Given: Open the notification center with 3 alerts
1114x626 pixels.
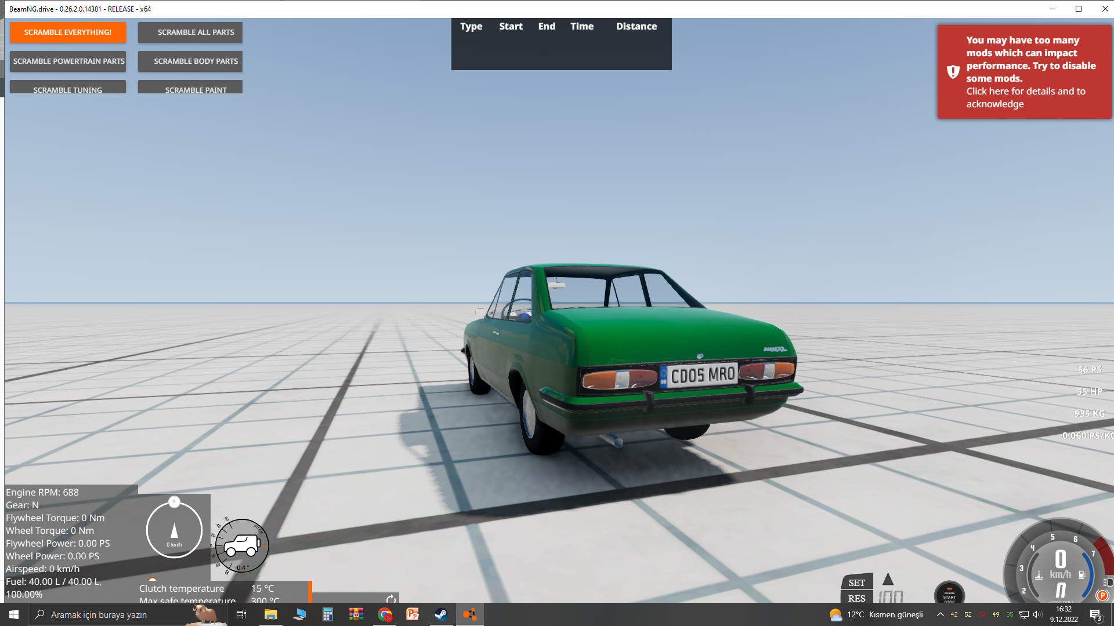Looking at the screenshot, I should [1095, 615].
